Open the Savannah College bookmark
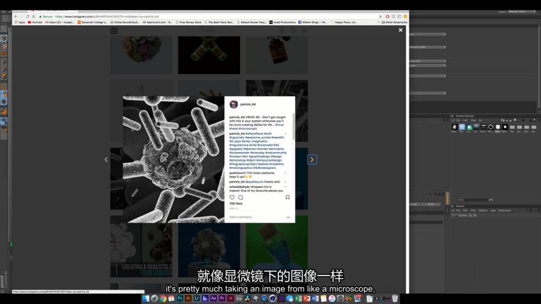The image size is (541, 304). (92, 22)
